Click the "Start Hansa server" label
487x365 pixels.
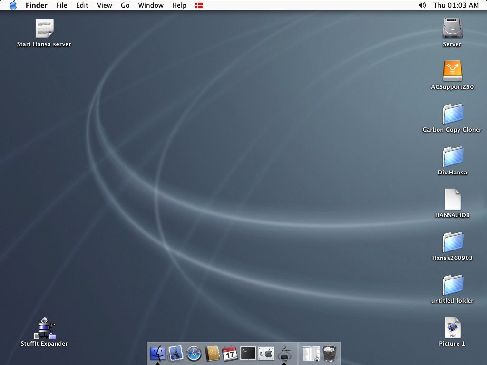44,44
